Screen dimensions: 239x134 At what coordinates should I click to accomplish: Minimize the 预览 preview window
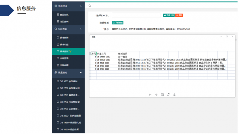[221, 36]
